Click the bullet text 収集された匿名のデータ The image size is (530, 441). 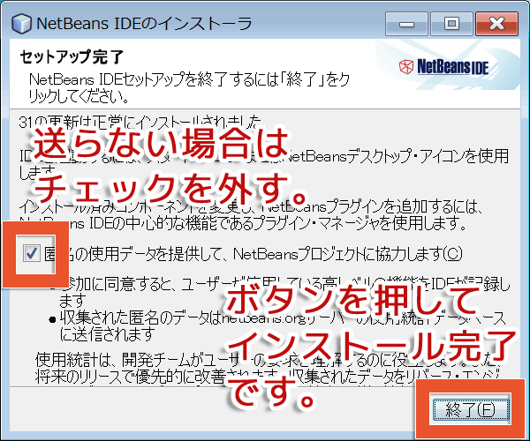(x=284, y=325)
